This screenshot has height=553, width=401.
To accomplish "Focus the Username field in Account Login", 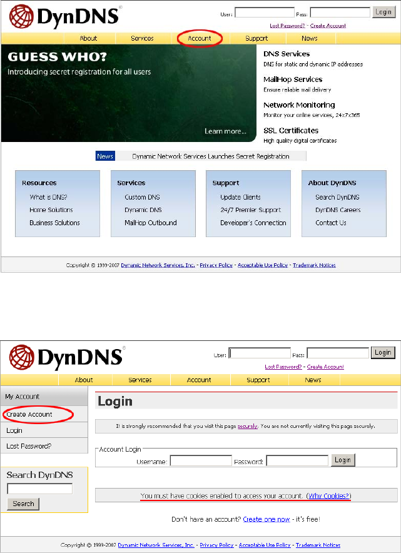I will coord(201,460).
